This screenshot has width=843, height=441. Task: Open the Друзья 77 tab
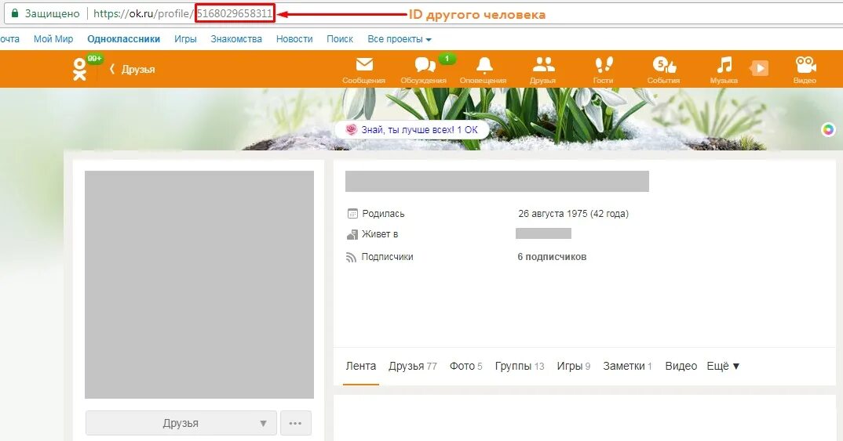pos(412,366)
